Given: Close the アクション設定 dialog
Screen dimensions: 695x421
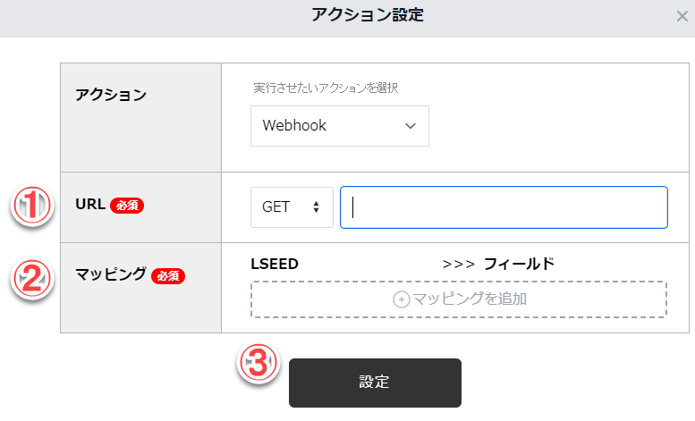Looking at the screenshot, I should 682,15.
